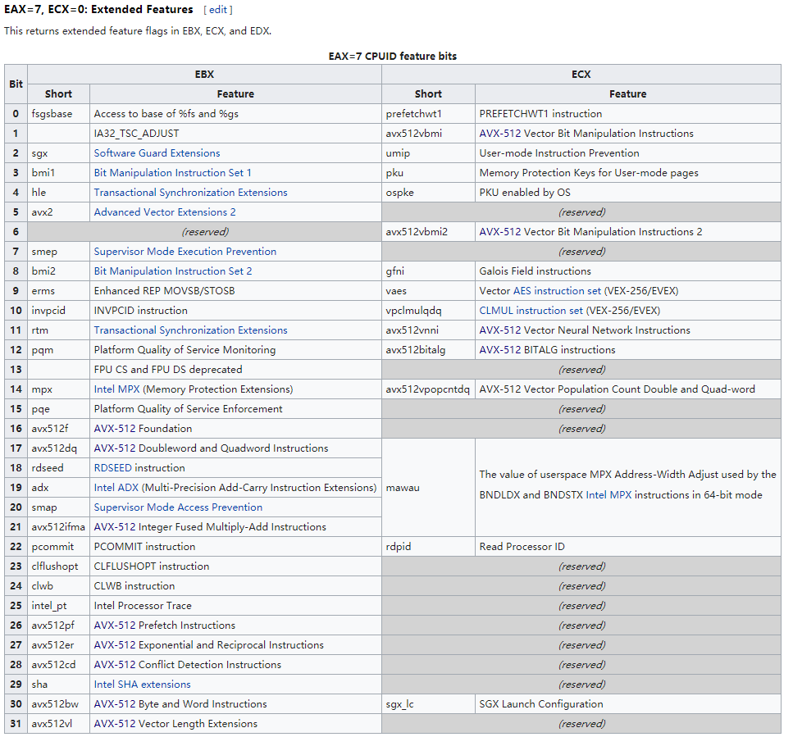Click AVX-512 link in Prefetch Instructions row

click(x=115, y=626)
